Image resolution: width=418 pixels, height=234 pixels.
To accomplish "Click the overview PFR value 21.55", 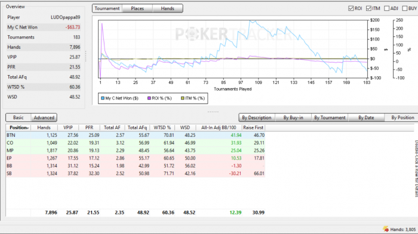I will [75, 67].
